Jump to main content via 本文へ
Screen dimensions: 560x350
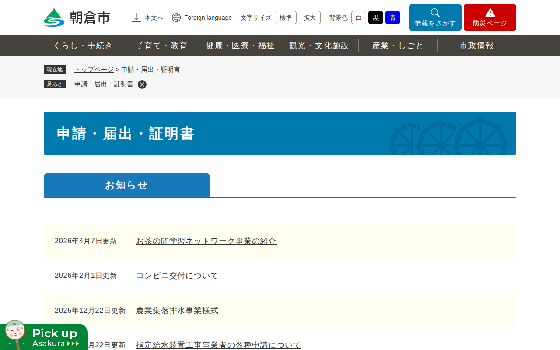pos(154,17)
